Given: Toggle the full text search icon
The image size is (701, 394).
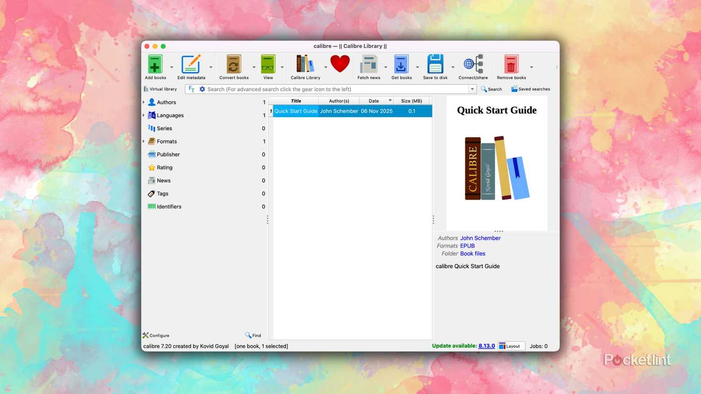Looking at the screenshot, I should point(191,89).
